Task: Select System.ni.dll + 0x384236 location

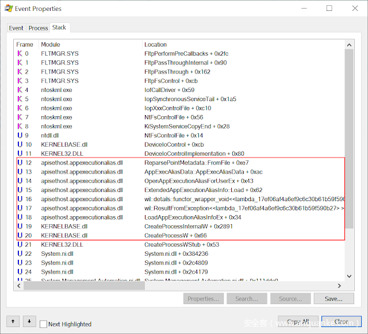Action: (177, 254)
